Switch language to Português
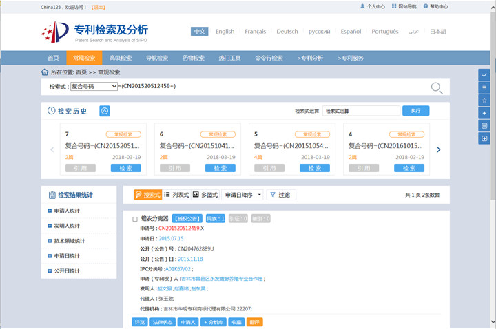Viewport: 496px width, 329px height. 385,31
